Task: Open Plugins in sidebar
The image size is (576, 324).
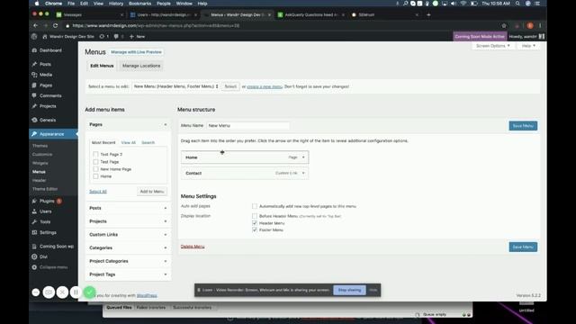Action: point(47,201)
